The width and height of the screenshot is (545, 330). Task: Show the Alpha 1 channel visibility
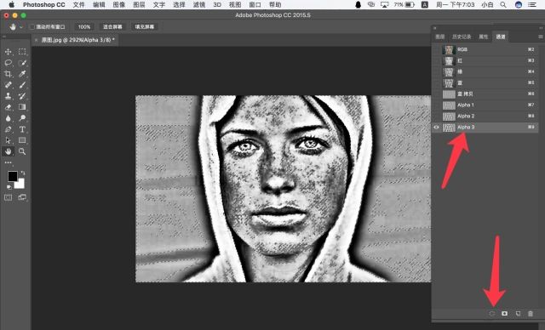[x=437, y=105]
